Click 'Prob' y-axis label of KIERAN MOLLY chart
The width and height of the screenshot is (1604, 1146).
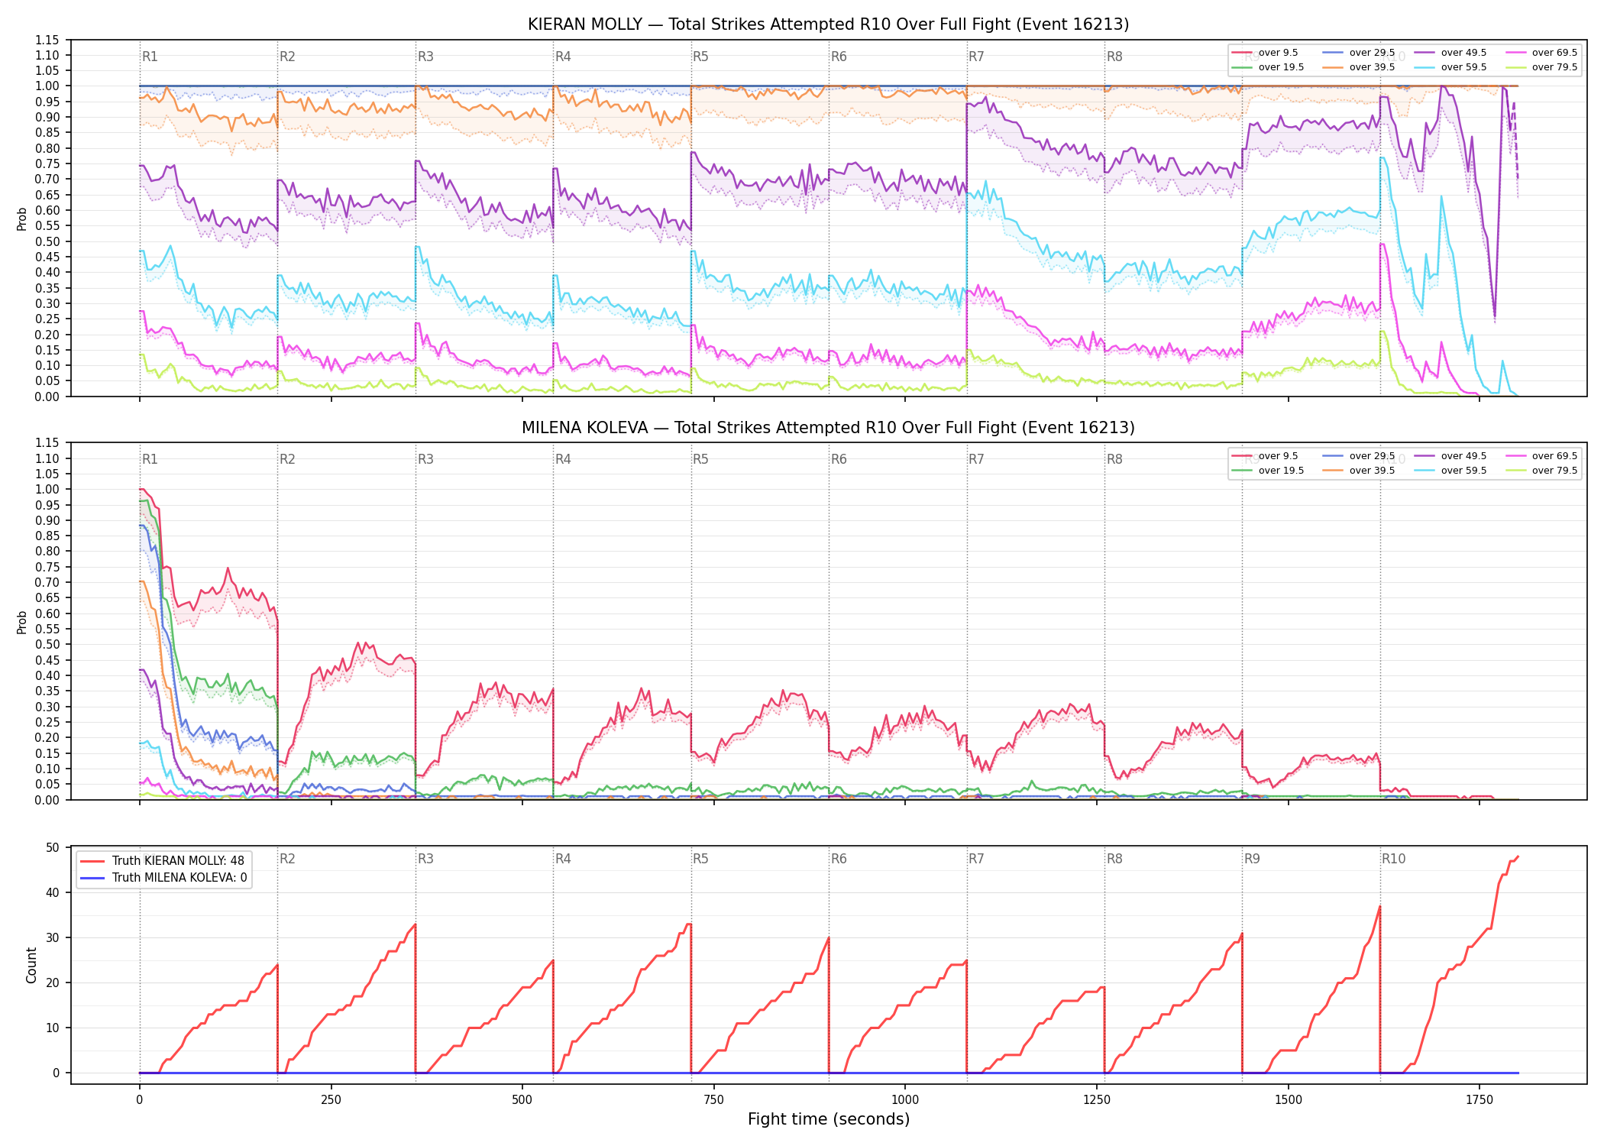[22, 219]
